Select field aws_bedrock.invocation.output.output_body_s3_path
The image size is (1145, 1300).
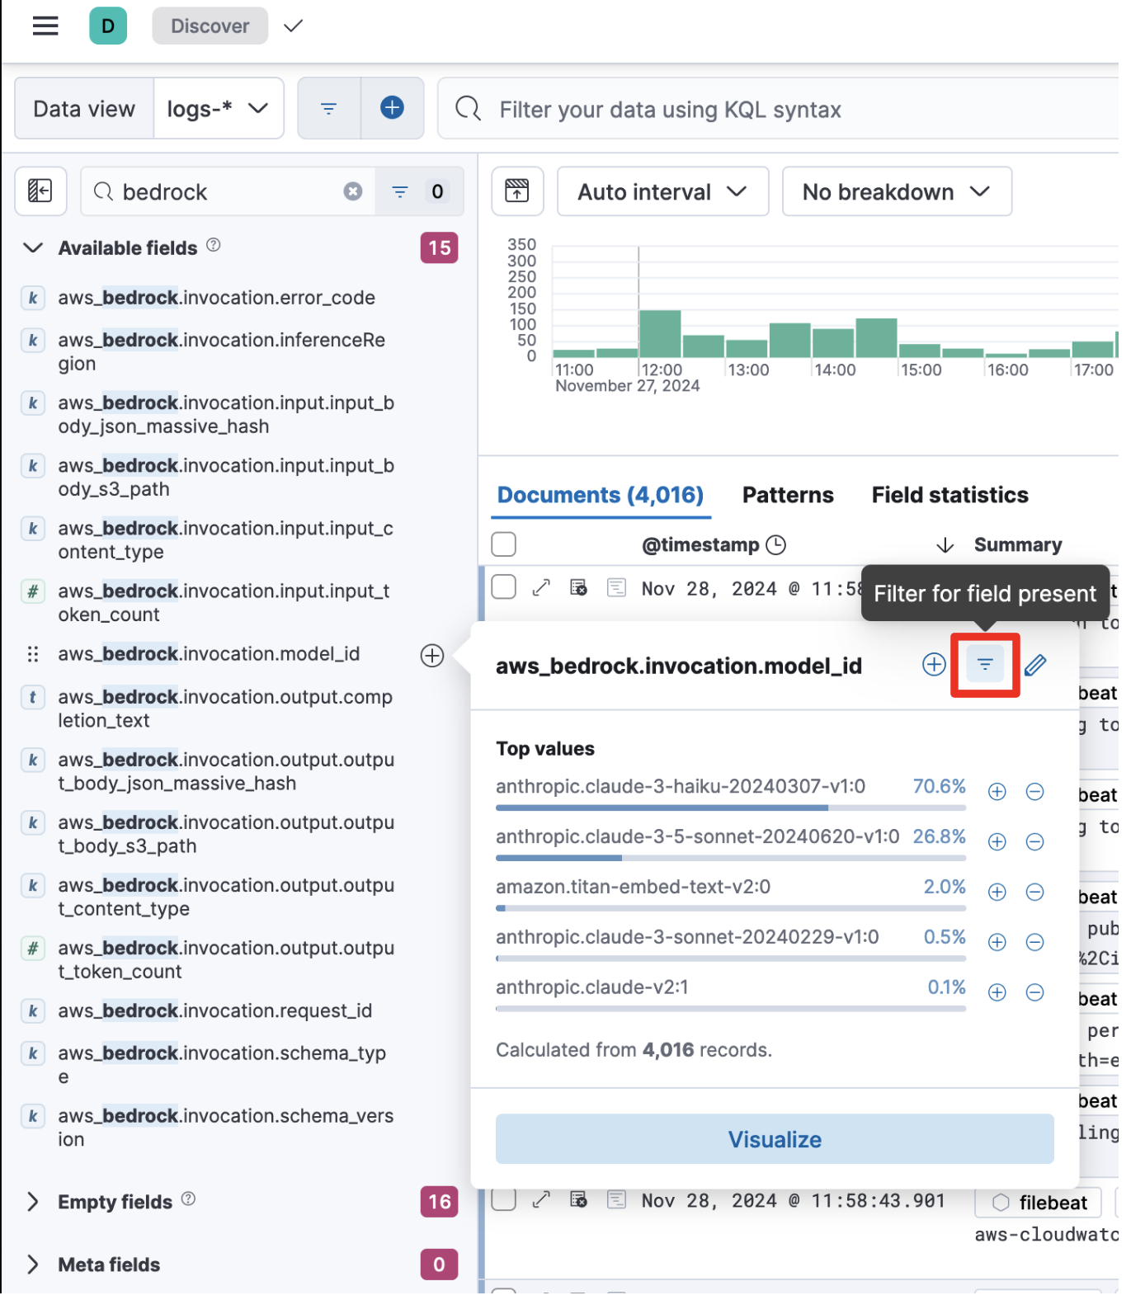point(226,834)
